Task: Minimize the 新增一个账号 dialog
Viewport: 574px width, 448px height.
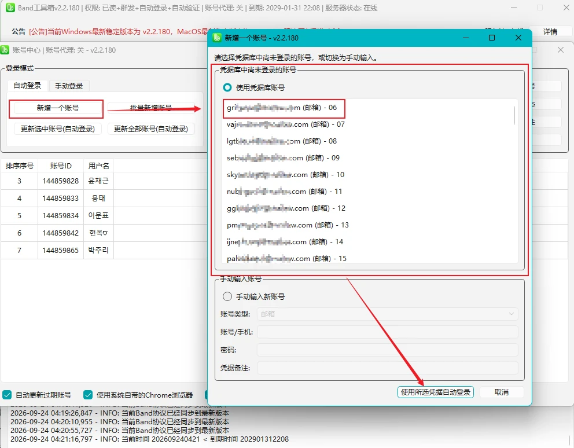Action: tap(466, 38)
